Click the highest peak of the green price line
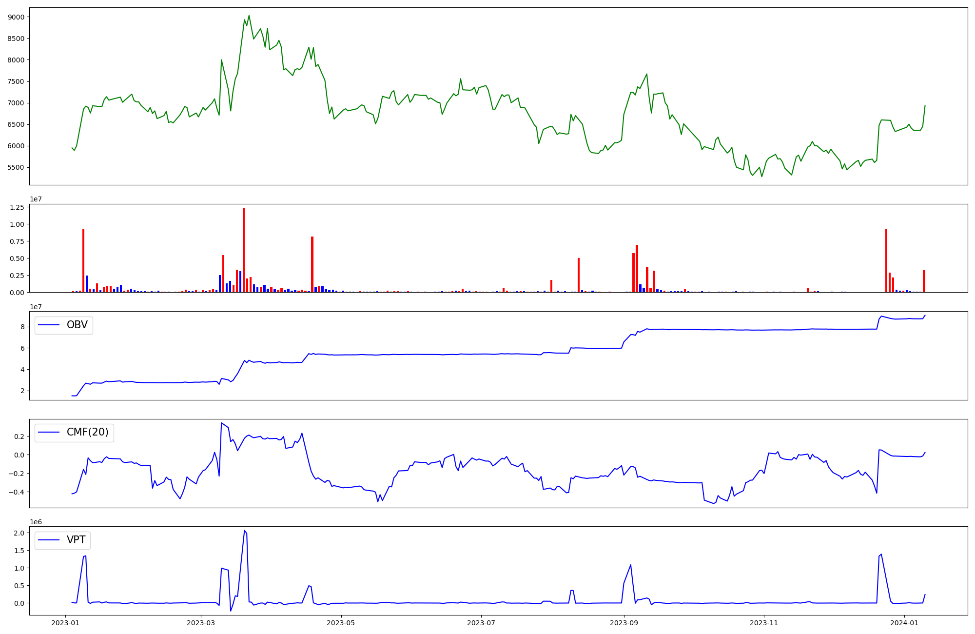975x634 pixels. click(249, 16)
